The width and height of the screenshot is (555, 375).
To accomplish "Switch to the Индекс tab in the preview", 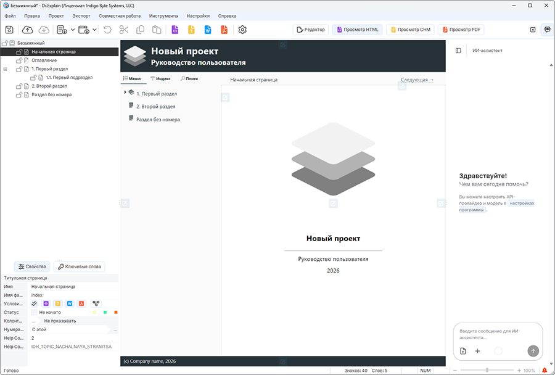I will point(160,78).
